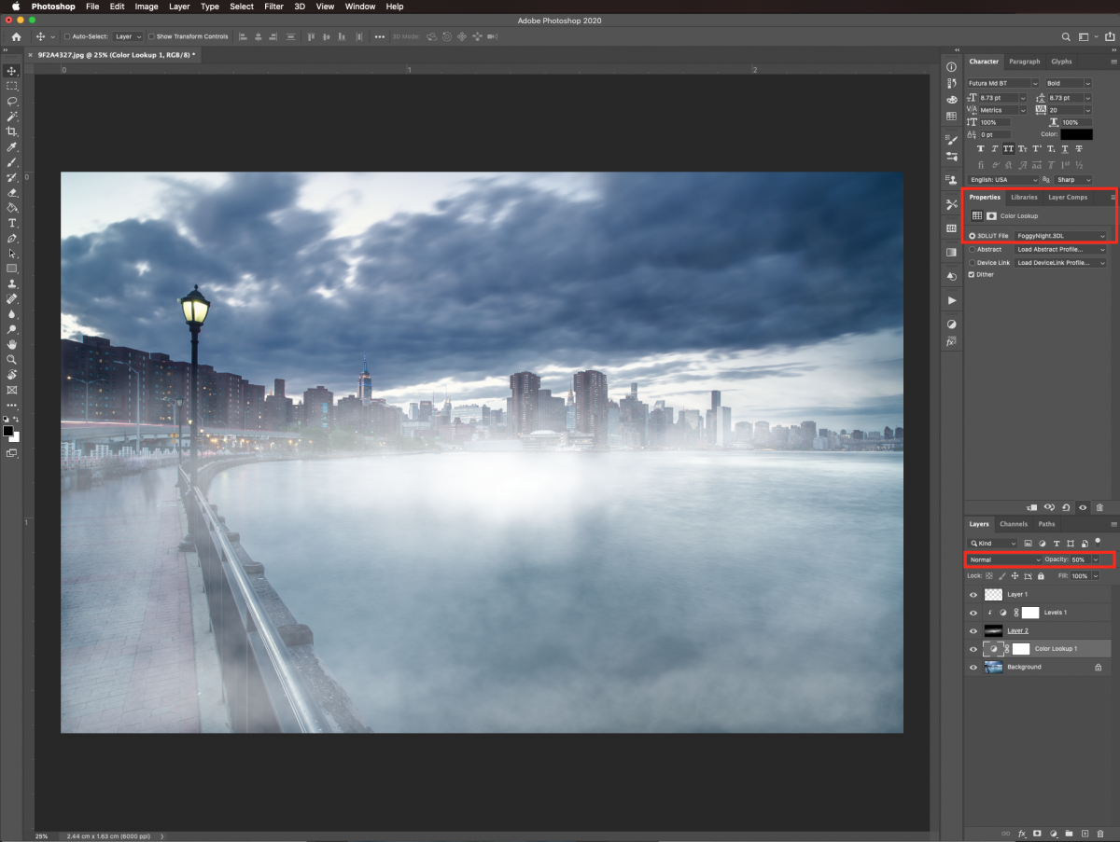Select the Horizontal Type tool
Image resolution: width=1120 pixels, height=842 pixels.
click(x=12, y=224)
